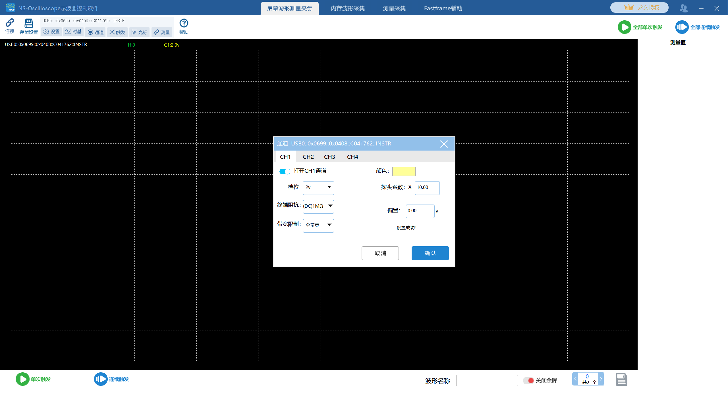Toggle 打开CH1通道 (Enable CH1) switch
This screenshot has width=728, height=398.
click(x=284, y=170)
